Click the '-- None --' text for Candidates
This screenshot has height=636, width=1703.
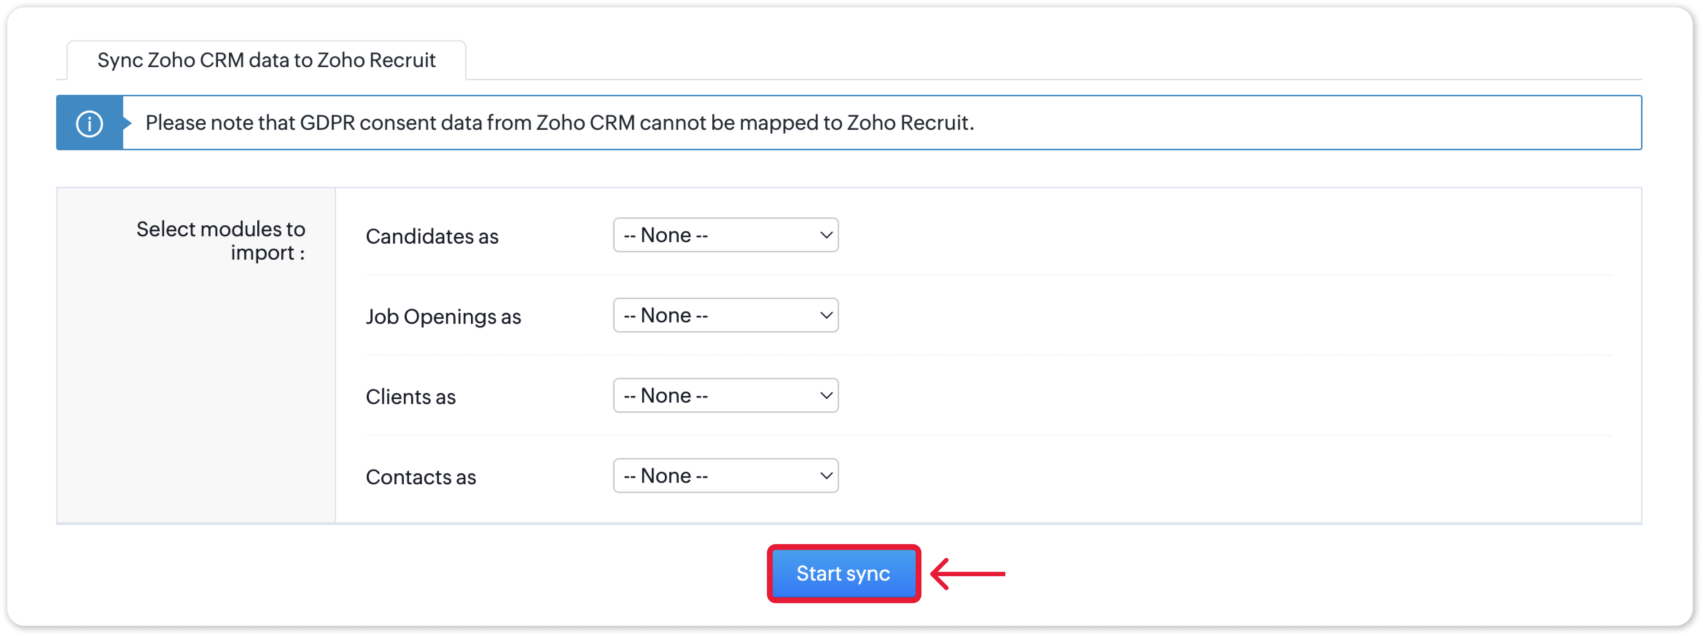point(666,235)
